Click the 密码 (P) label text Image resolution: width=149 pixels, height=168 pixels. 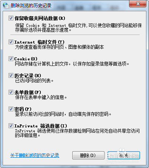[x=23, y=109]
